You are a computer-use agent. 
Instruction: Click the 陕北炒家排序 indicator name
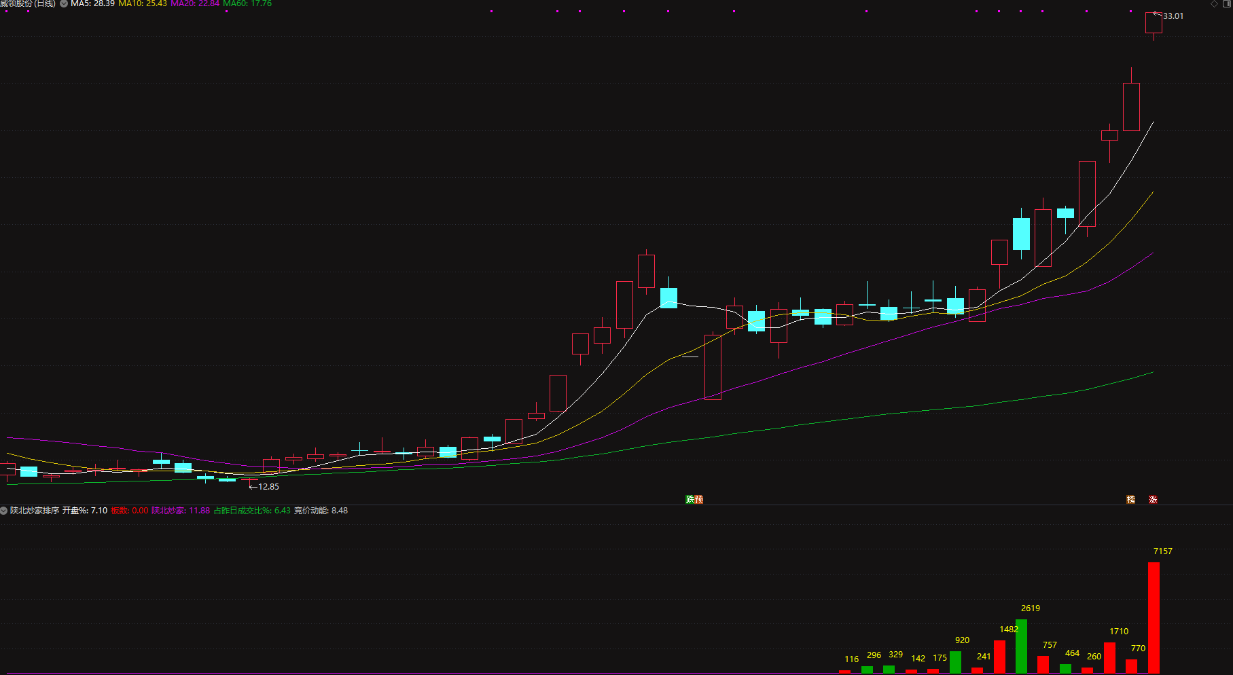35,511
